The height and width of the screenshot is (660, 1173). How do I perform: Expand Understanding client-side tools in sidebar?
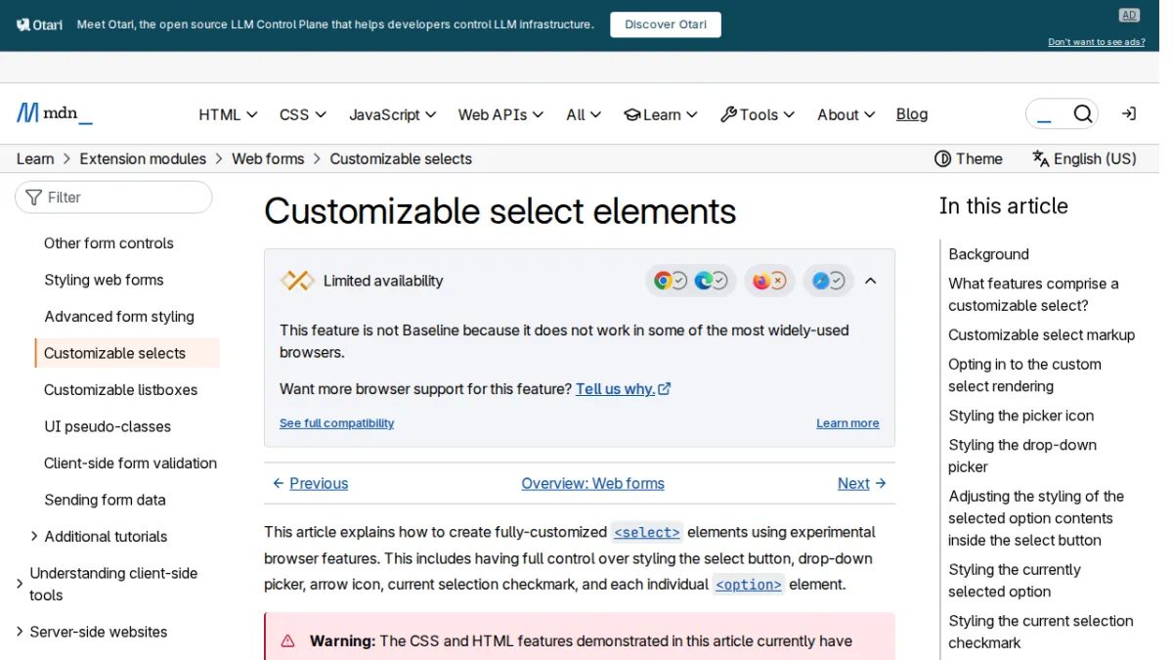[x=20, y=584]
